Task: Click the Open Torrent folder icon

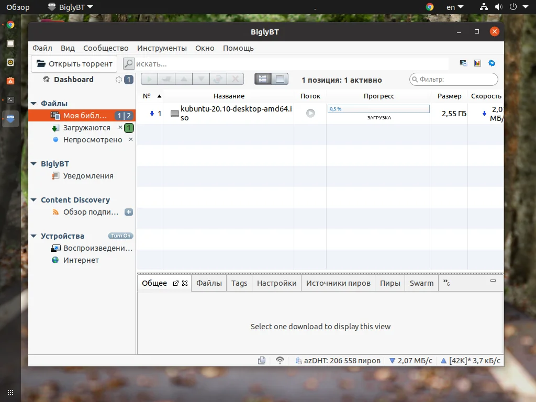Action: tap(41, 63)
